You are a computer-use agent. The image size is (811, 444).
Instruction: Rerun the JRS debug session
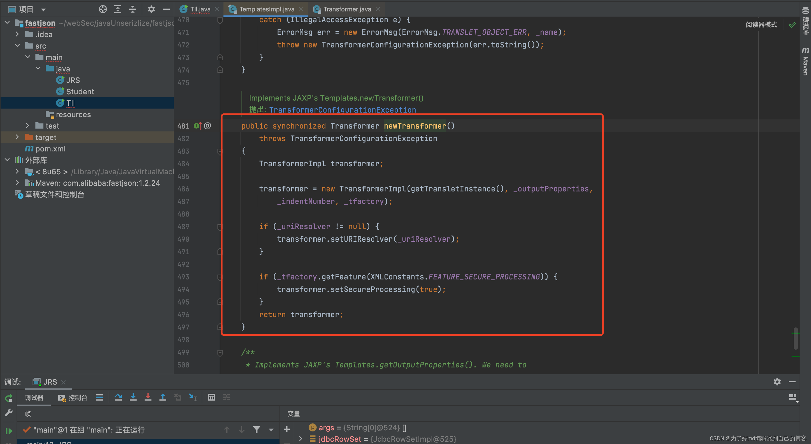(x=9, y=398)
